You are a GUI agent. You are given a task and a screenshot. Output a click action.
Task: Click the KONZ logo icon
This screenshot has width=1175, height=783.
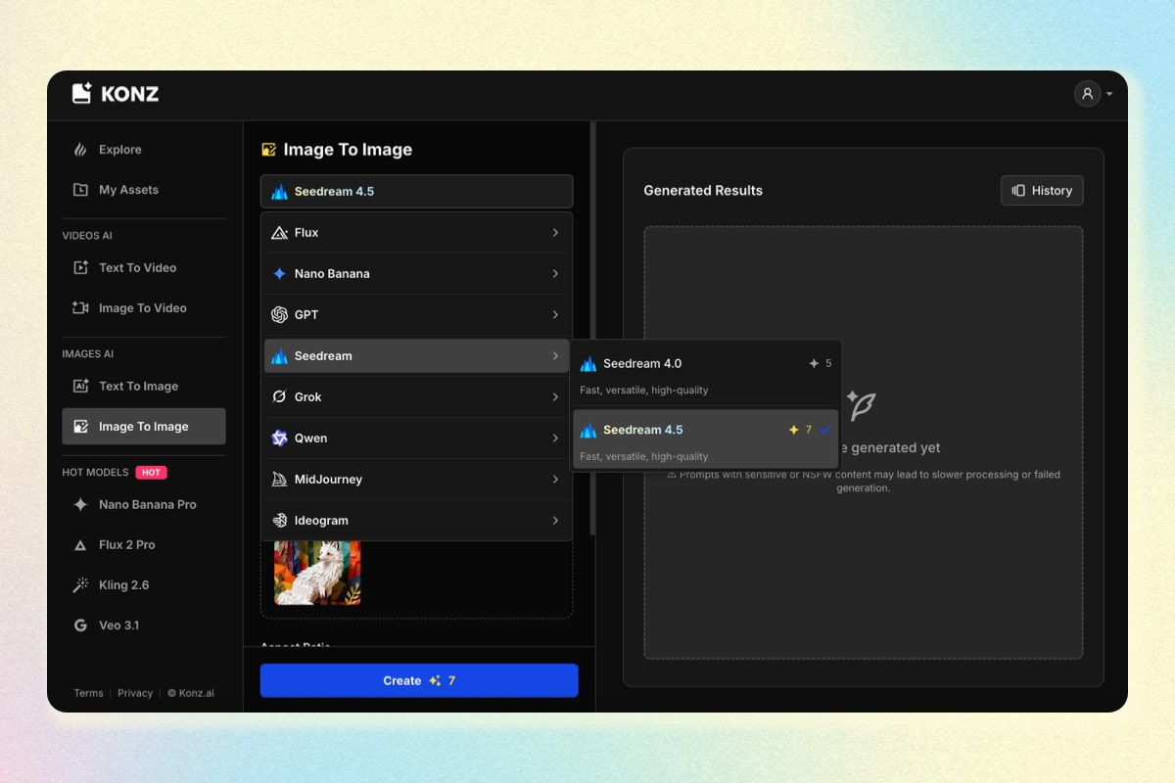(82, 93)
